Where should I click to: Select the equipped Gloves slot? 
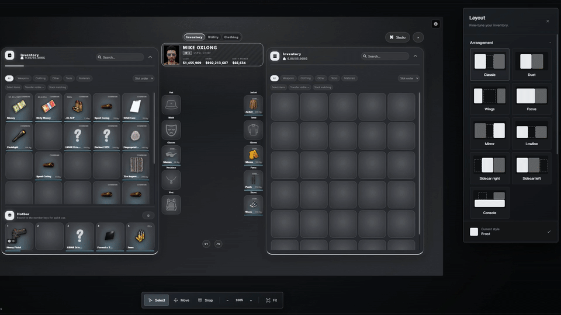tap(253, 155)
